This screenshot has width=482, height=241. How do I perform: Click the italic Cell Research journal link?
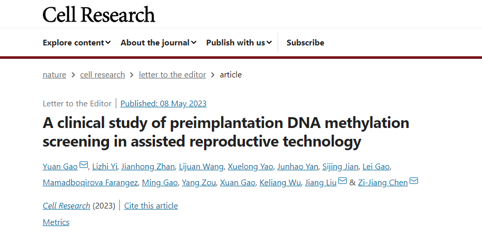66,206
